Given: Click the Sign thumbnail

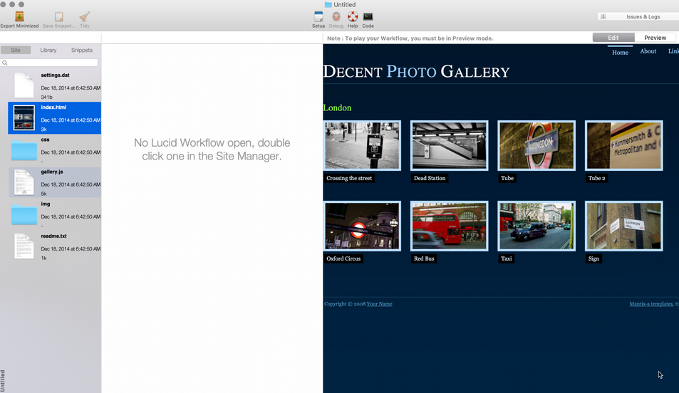Looking at the screenshot, I should [623, 226].
